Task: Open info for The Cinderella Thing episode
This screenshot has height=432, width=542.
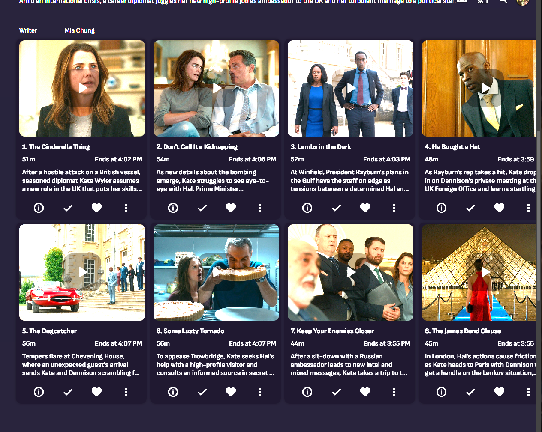Action: coord(39,208)
